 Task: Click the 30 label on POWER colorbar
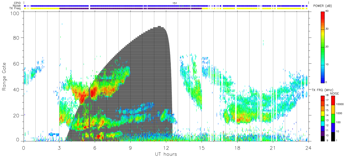pyautogui.click(x=328, y=29)
